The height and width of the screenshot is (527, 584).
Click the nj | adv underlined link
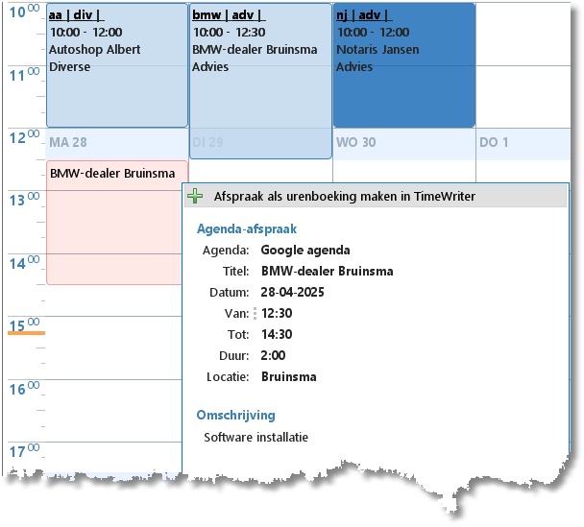[x=364, y=15]
